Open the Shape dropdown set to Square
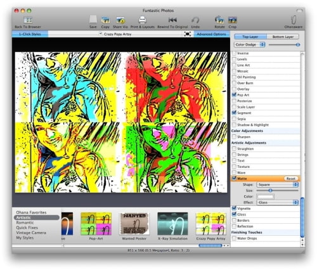The image size is (317, 270). point(277,184)
